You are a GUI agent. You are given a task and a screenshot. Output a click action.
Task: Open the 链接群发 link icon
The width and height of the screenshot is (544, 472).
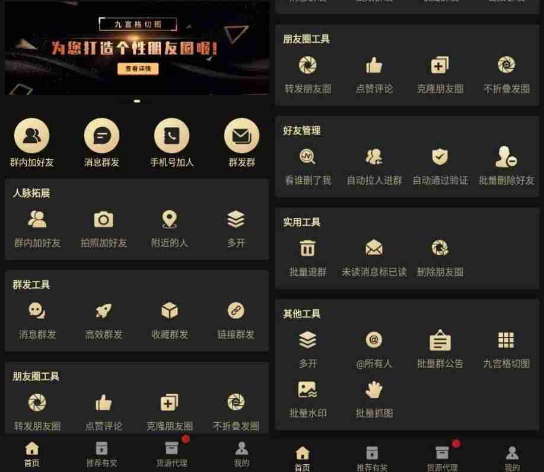click(236, 311)
